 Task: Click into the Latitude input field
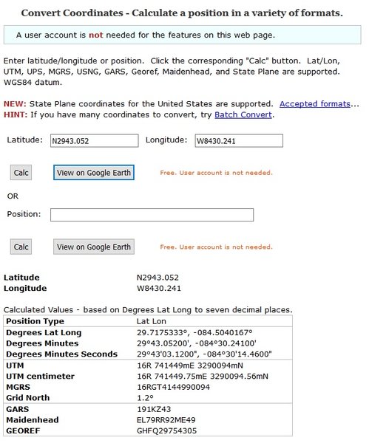click(94, 141)
